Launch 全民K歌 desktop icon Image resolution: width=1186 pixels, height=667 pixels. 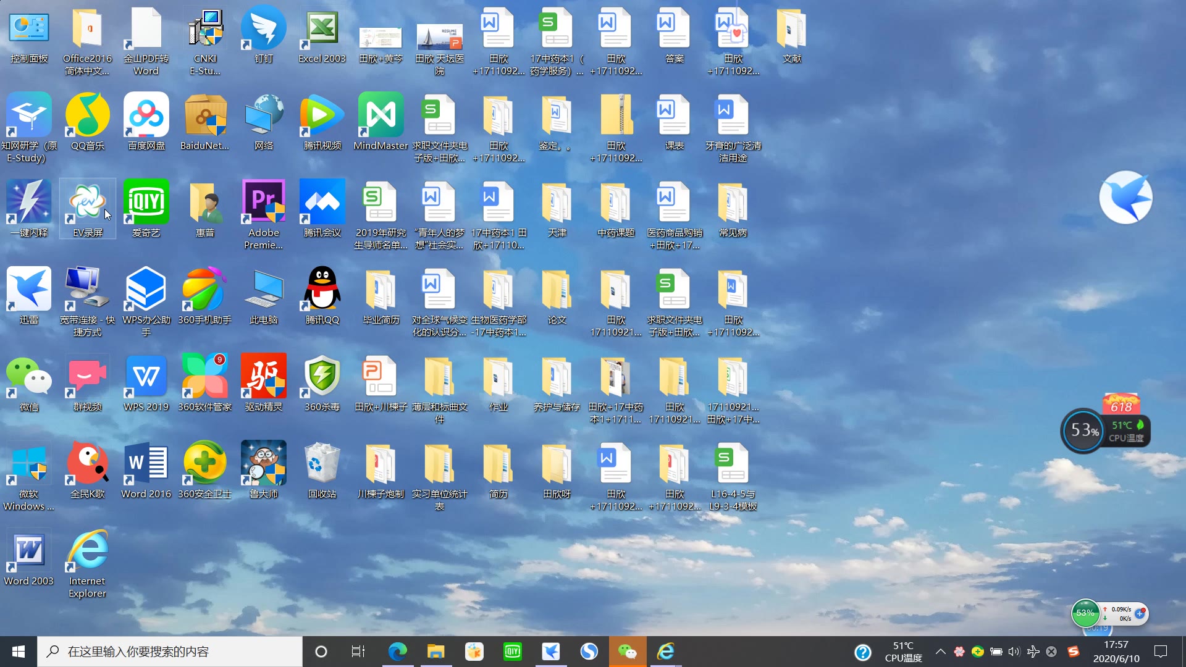pyautogui.click(x=88, y=471)
